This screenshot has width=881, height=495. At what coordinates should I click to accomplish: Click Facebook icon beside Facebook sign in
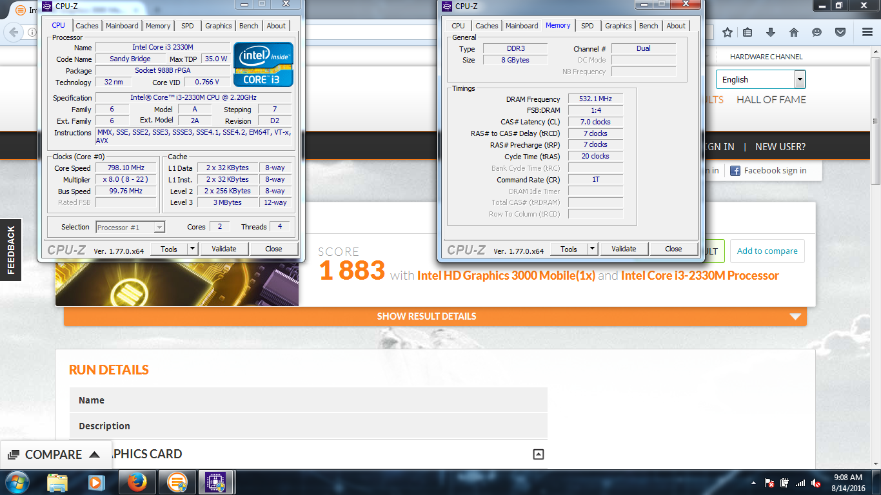click(x=735, y=171)
